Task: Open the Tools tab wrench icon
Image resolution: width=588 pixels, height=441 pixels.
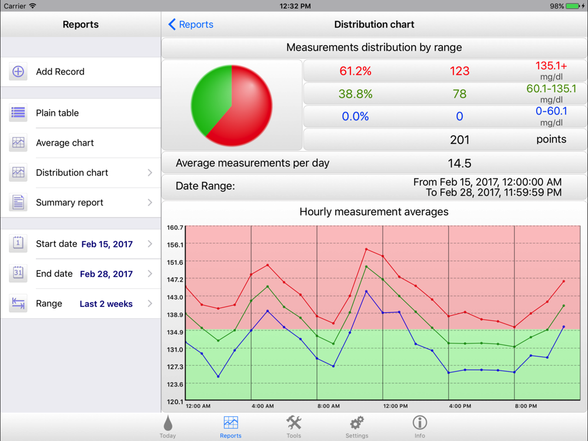Action: (293, 427)
